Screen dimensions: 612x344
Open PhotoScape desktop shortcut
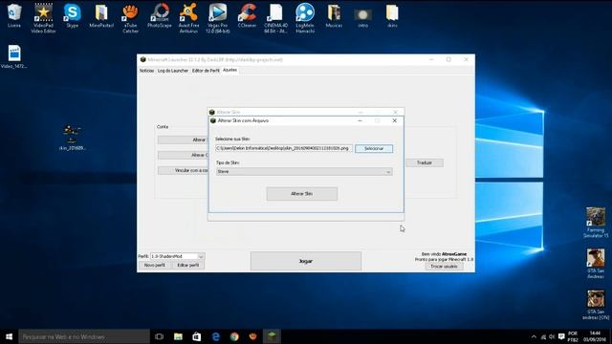click(160, 15)
